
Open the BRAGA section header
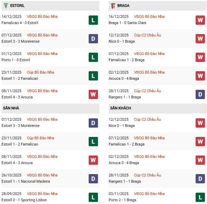coord(123,6)
